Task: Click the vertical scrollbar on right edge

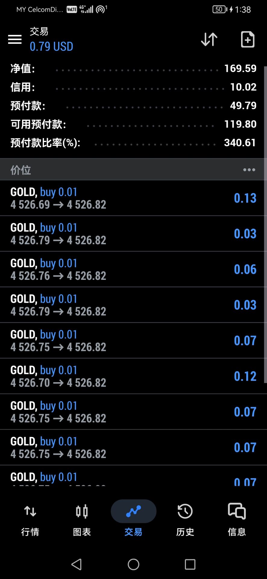Action: click(x=265, y=224)
